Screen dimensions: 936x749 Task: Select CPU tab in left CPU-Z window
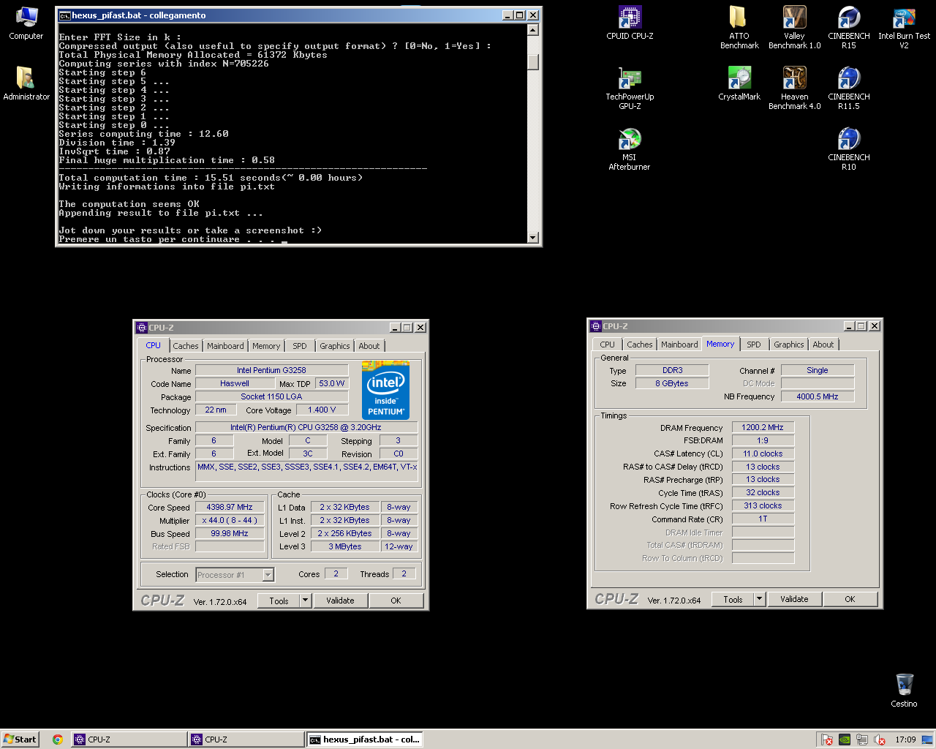[x=154, y=345]
